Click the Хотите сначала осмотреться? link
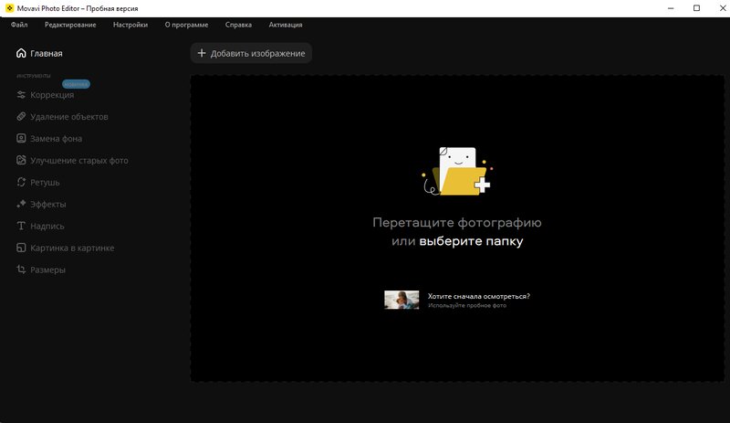This screenshot has width=730, height=423. 478,296
